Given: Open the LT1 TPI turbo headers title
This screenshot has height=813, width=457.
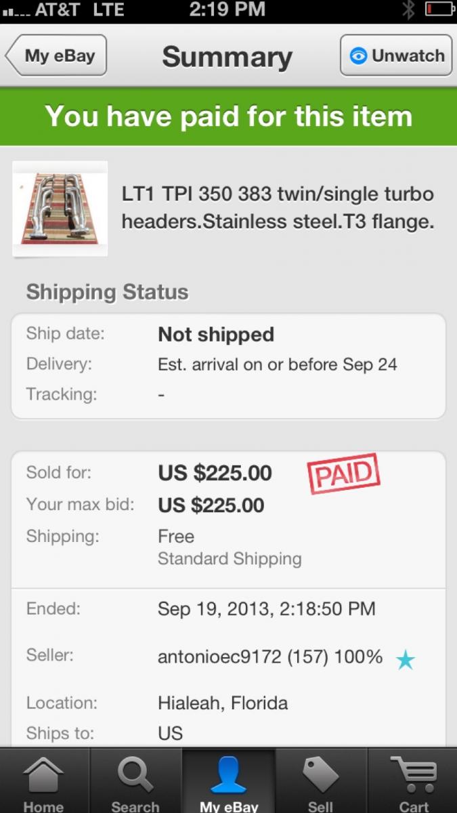Looking at the screenshot, I should pyautogui.click(x=278, y=208).
